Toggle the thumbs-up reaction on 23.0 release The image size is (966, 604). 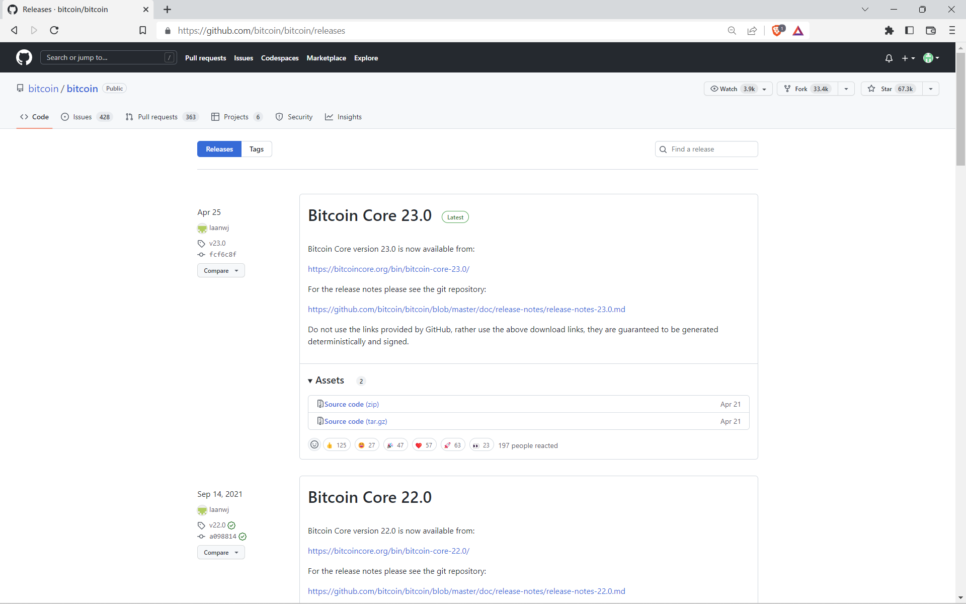coord(336,445)
